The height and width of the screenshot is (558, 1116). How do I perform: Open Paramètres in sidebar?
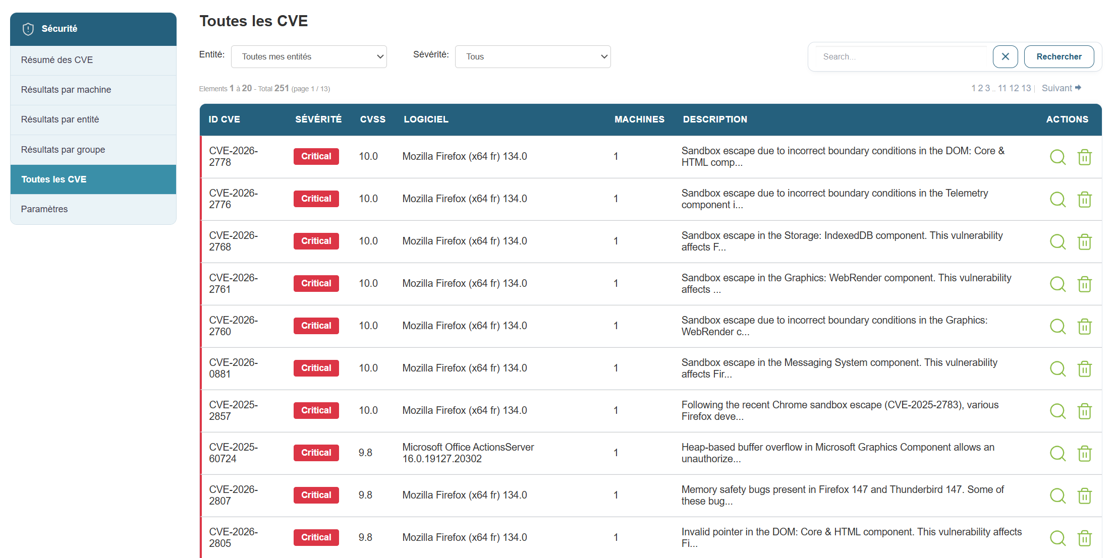(44, 209)
